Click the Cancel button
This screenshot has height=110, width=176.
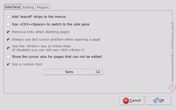pos(132,101)
